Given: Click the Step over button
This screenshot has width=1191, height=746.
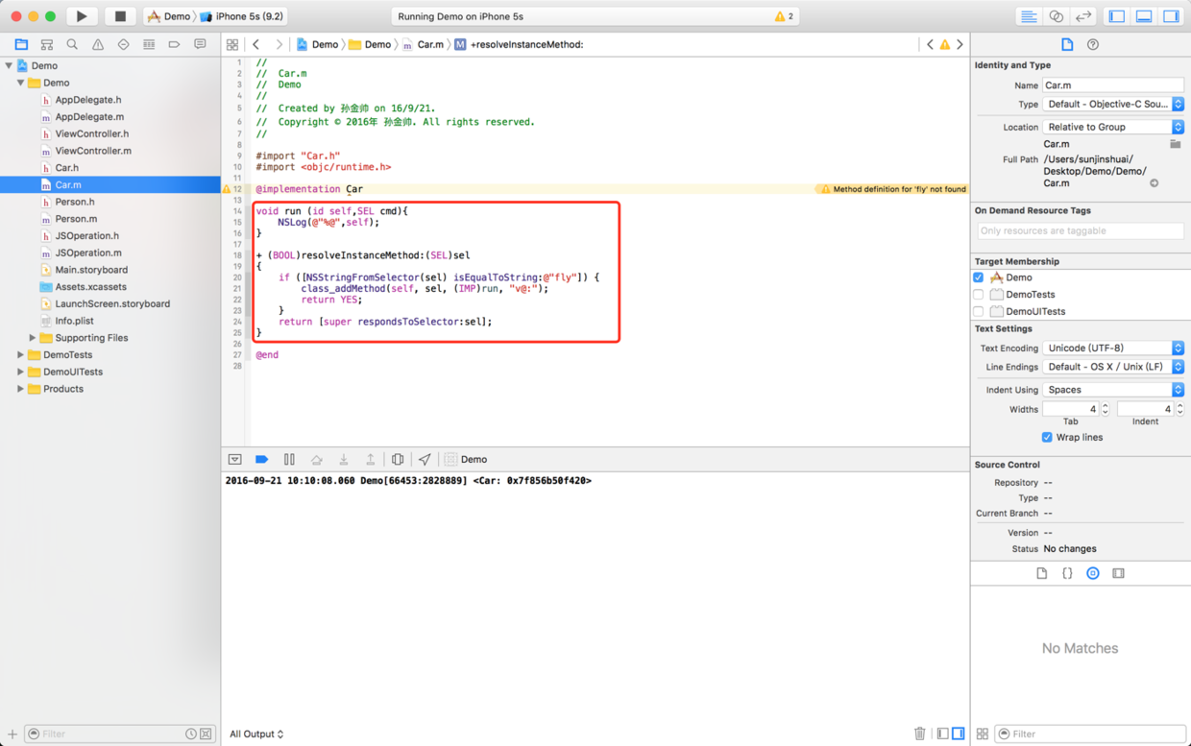Looking at the screenshot, I should [316, 460].
